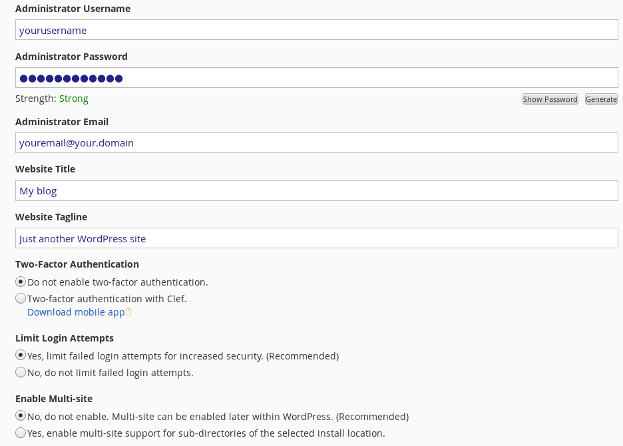Click the Administrator Email label
The height and width of the screenshot is (446, 623).
[62, 122]
